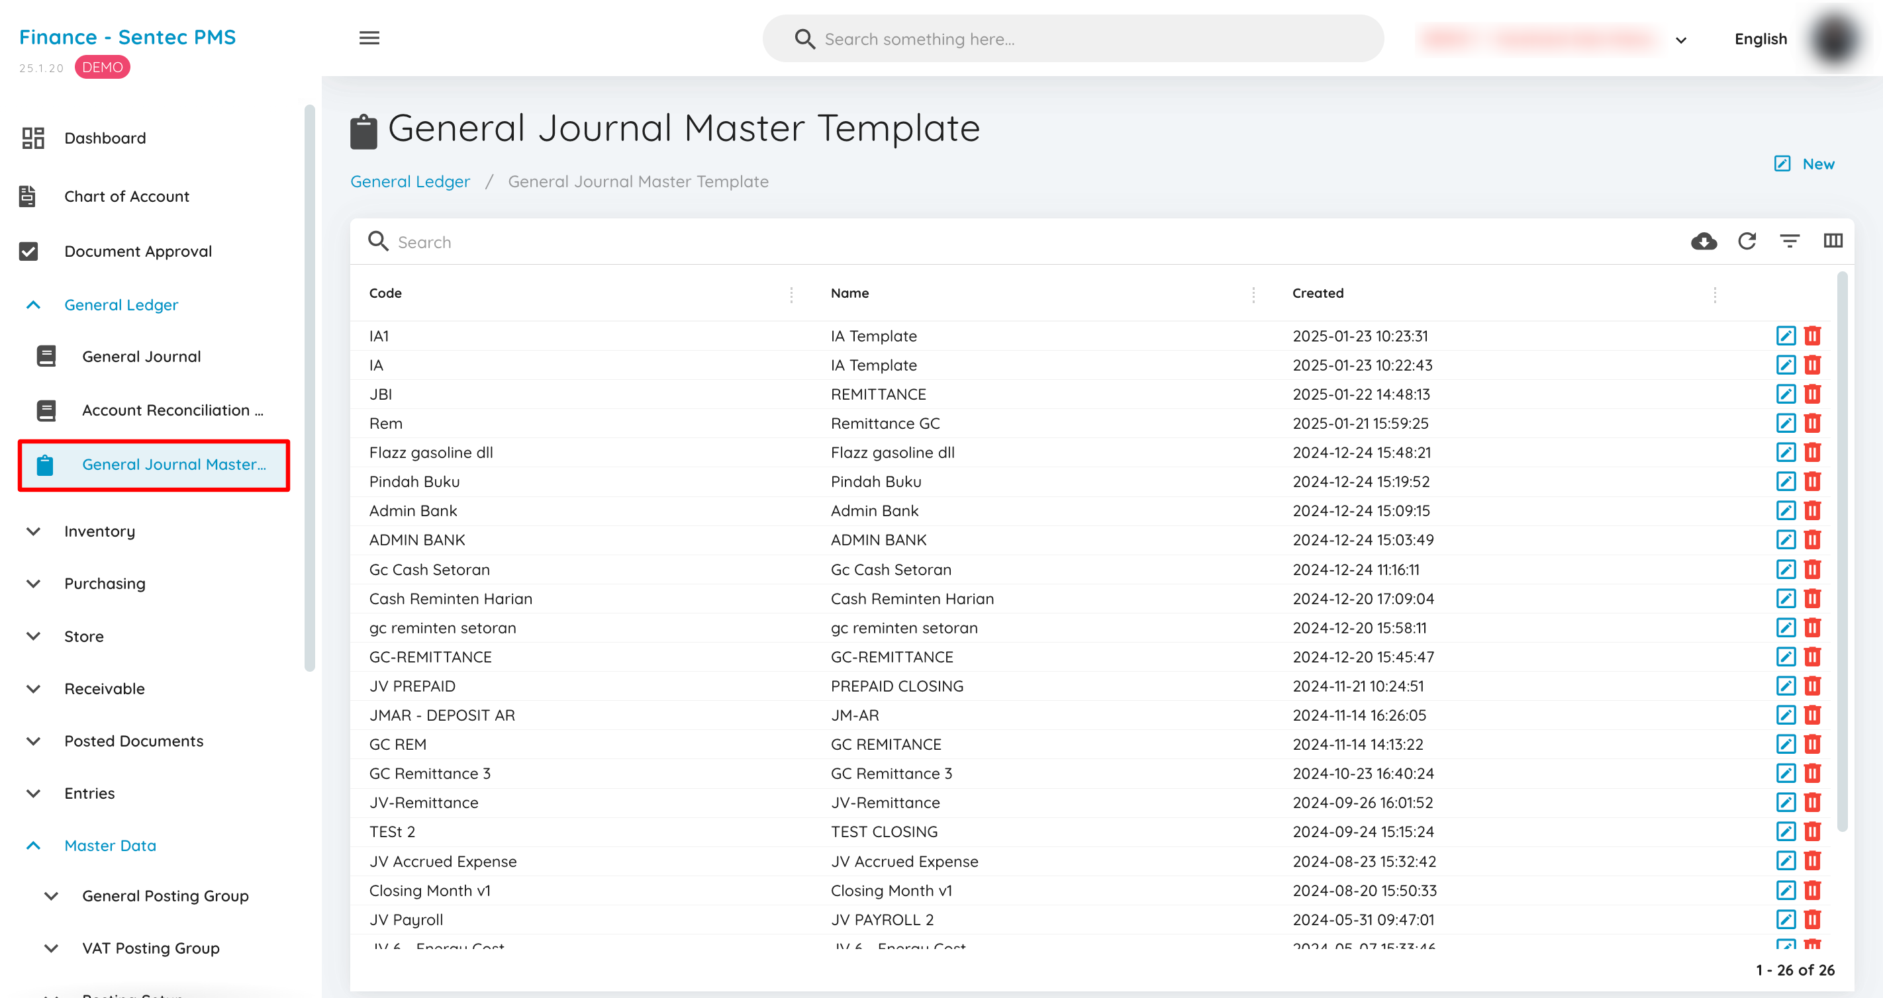1883x998 pixels.
Task: Follow General Ledger breadcrumb link
Action: 410,181
